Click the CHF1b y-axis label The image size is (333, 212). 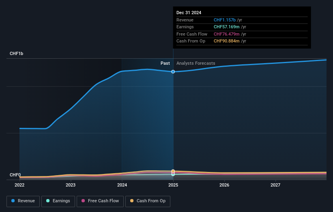16,53
